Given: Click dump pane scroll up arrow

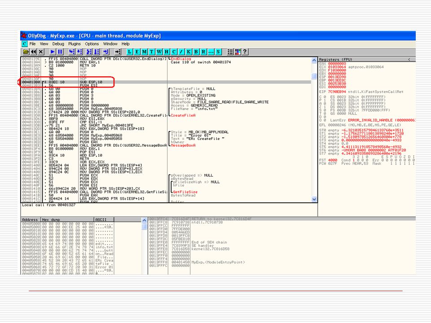Looking at the screenshot, I should click(x=144, y=220).
